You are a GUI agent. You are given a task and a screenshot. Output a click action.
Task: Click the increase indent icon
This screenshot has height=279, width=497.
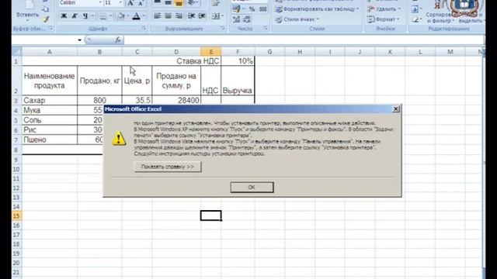coord(202,15)
